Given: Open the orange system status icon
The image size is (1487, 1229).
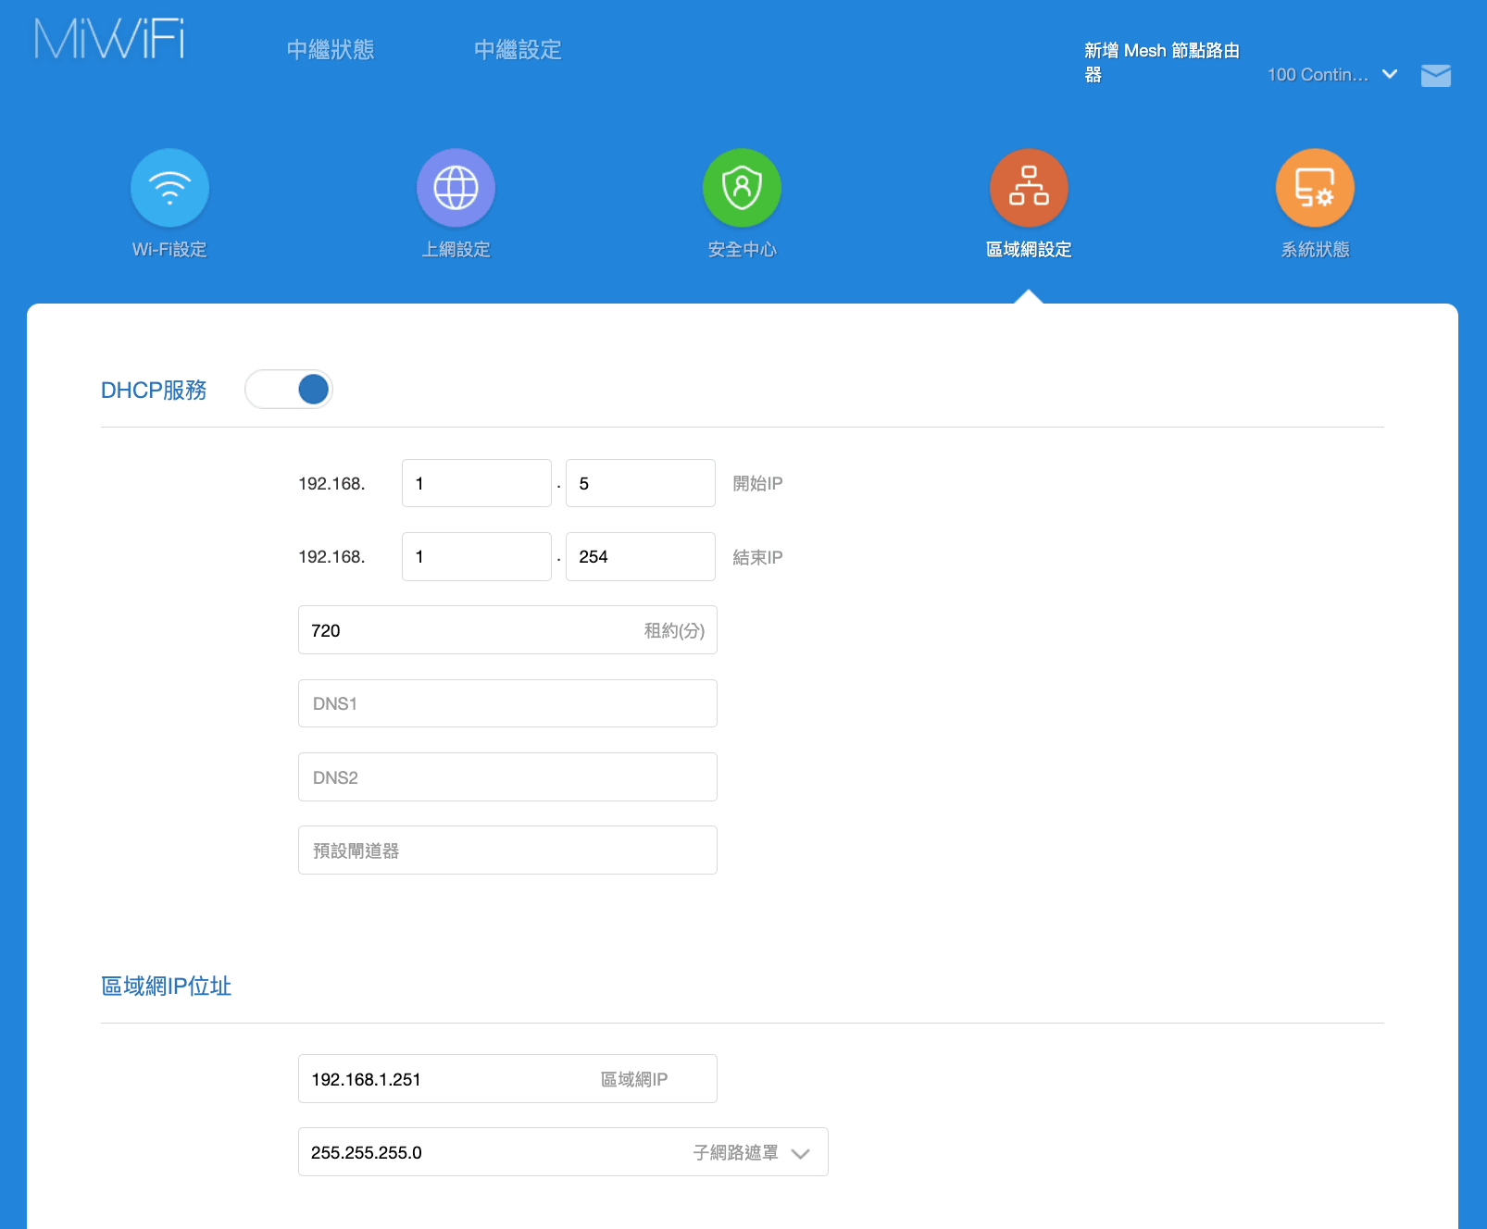Looking at the screenshot, I should tap(1314, 188).
